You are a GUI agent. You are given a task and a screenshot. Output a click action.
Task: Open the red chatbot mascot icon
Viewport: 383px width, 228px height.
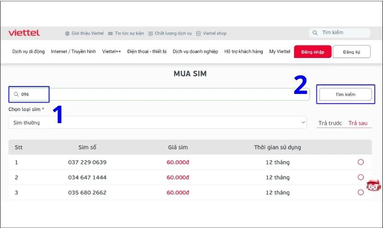click(x=373, y=186)
